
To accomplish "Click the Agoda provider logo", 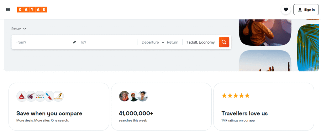I will pyautogui.click(x=40, y=96).
